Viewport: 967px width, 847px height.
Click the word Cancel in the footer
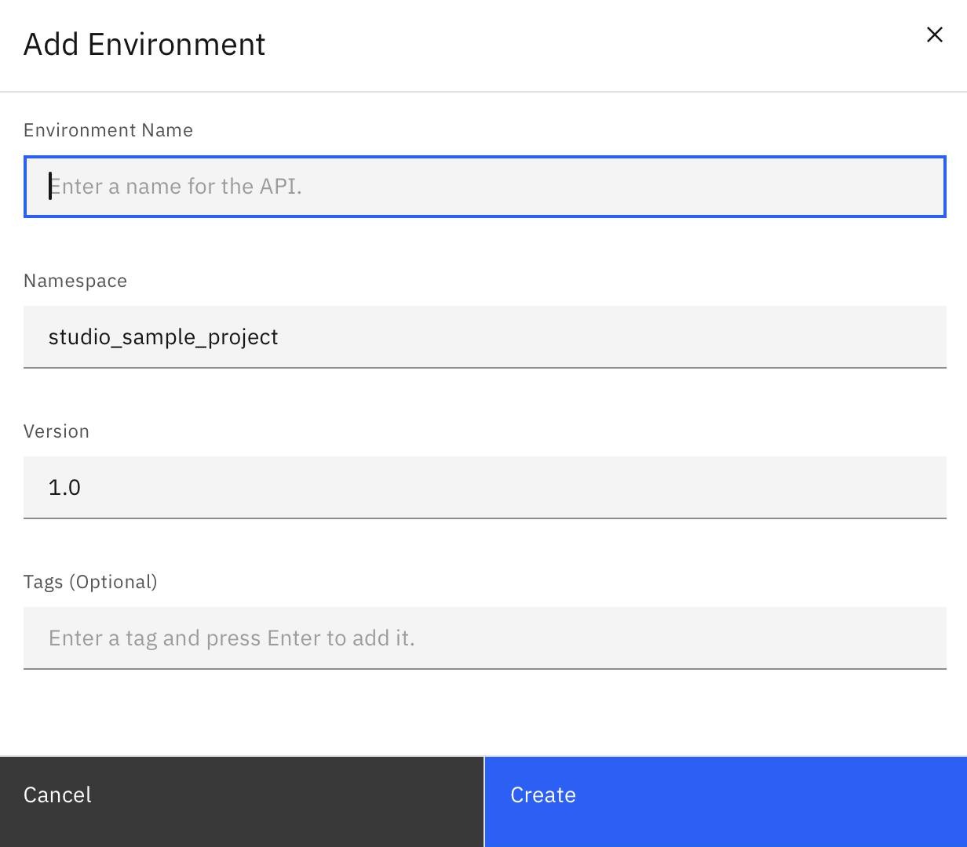[x=57, y=795]
